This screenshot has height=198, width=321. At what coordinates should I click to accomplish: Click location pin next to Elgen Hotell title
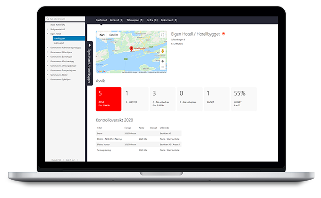tap(223, 34)
